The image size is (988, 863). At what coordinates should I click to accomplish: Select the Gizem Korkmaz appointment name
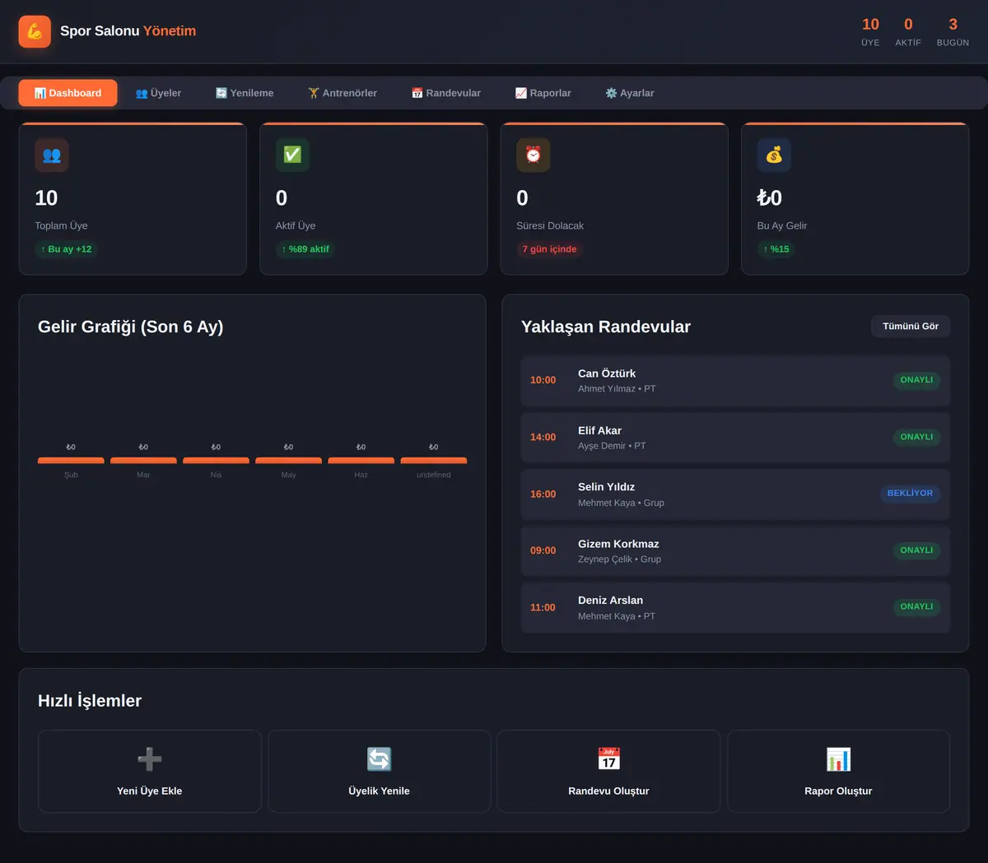coord(618,544)
